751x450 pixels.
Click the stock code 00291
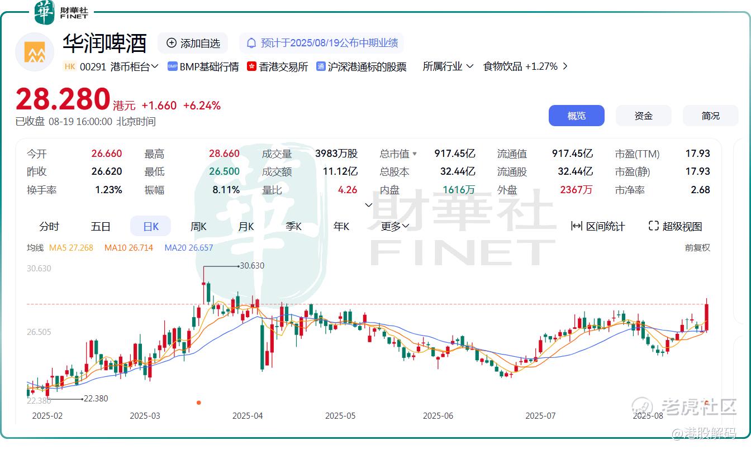[x=93, y=66]
